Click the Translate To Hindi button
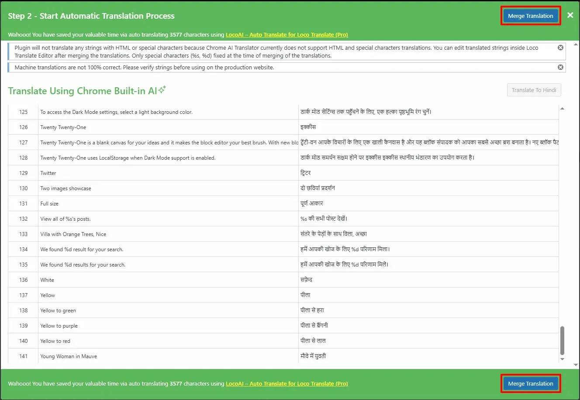The image size is (580, 400). tap(534, 90)
